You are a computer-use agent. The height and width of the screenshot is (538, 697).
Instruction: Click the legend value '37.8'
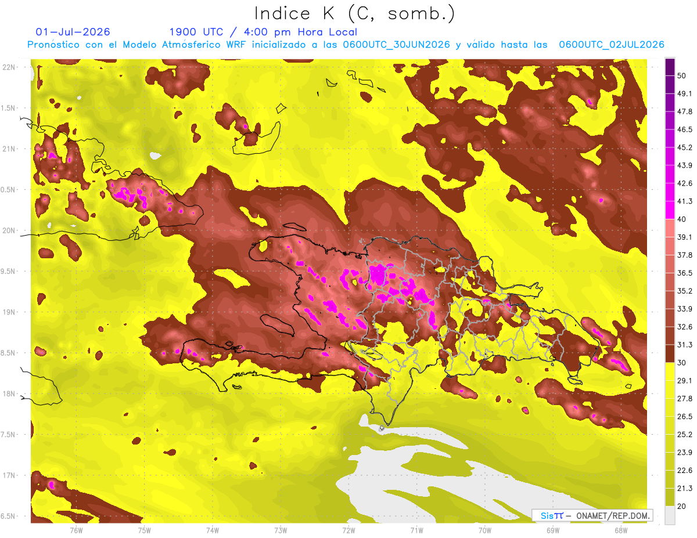pyautogui.click(x=685, y=255)
